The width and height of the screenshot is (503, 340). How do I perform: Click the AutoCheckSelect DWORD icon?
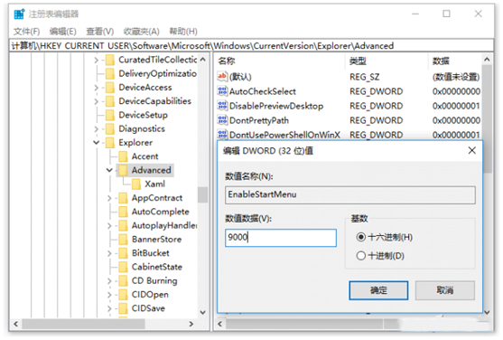pos(222,91)
